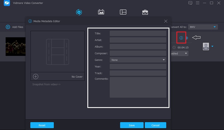Open the hamburger menu in title bar

pyautogui.click(x=197, y=3)
